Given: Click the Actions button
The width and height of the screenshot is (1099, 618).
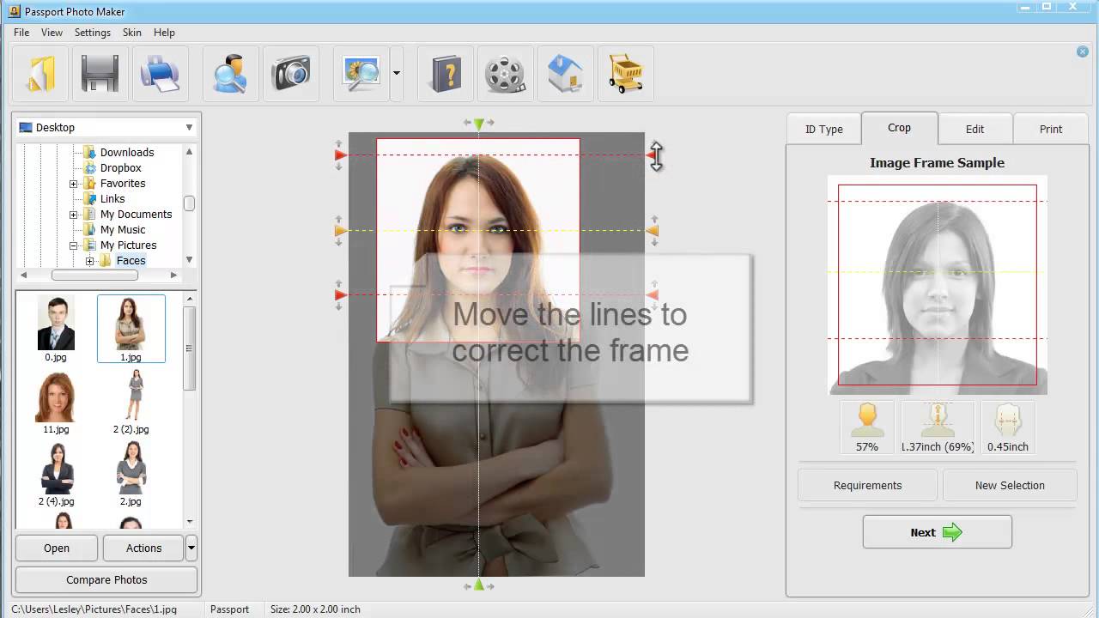Looking at the screenshot, I should [x=143, y=548].
